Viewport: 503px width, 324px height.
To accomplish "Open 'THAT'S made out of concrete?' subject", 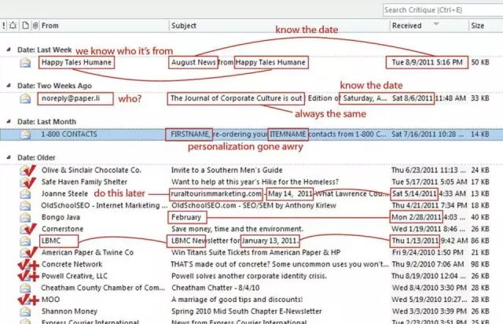I will coord(280,264).
